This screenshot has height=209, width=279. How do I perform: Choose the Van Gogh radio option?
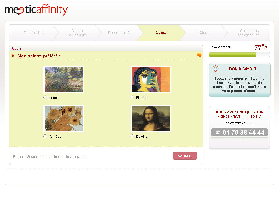[45, 136]
